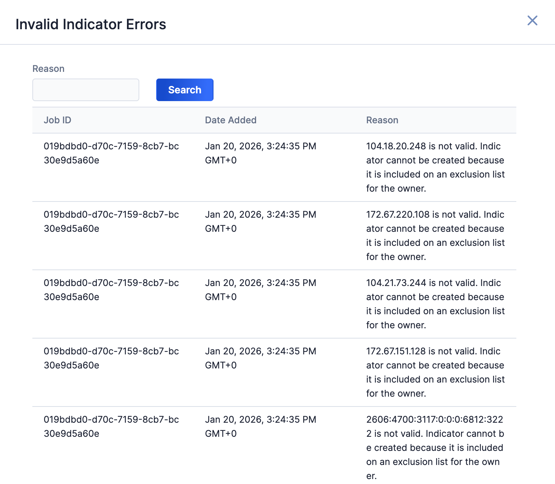
Task: Click the Reason label above the input
Action: (48, 68)
